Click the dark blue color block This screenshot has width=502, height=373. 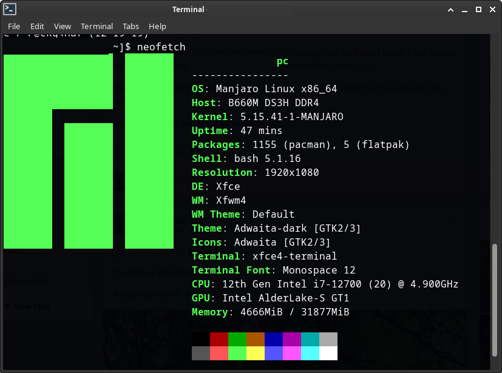(274, 339)
